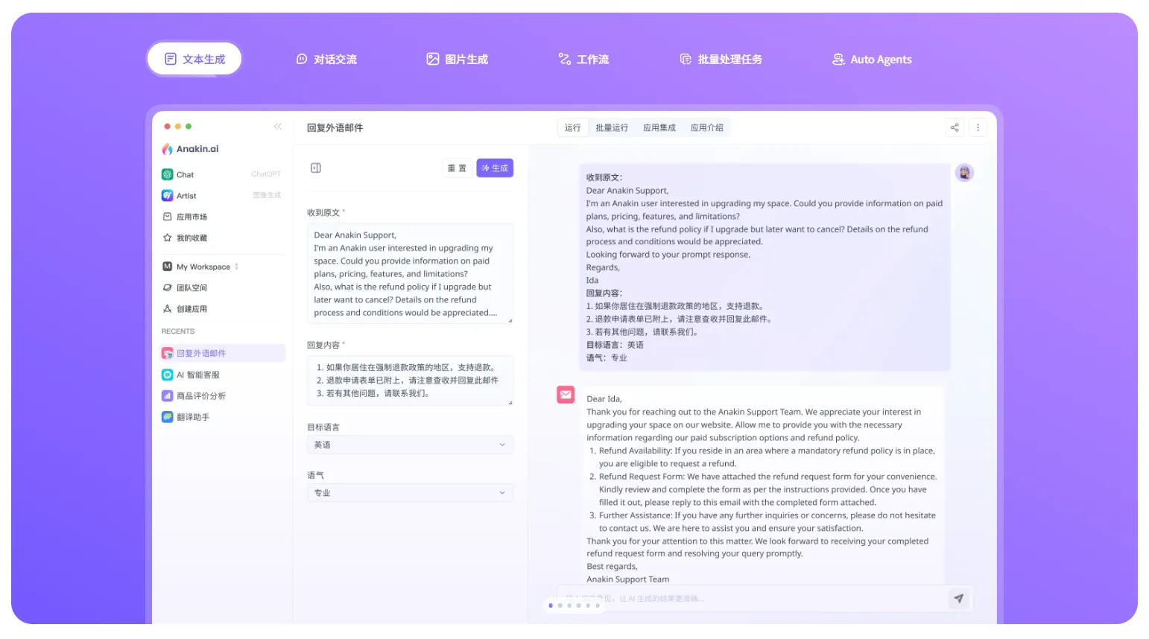Select the first carousel pagination dot
The height and width of the screenshot is (639, 1149).
(x=551, y=605)
